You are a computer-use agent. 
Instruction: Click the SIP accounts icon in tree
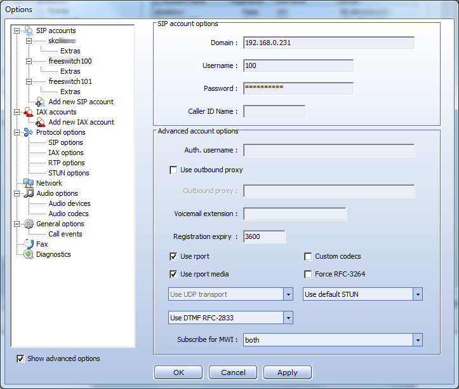coord(29,31)
